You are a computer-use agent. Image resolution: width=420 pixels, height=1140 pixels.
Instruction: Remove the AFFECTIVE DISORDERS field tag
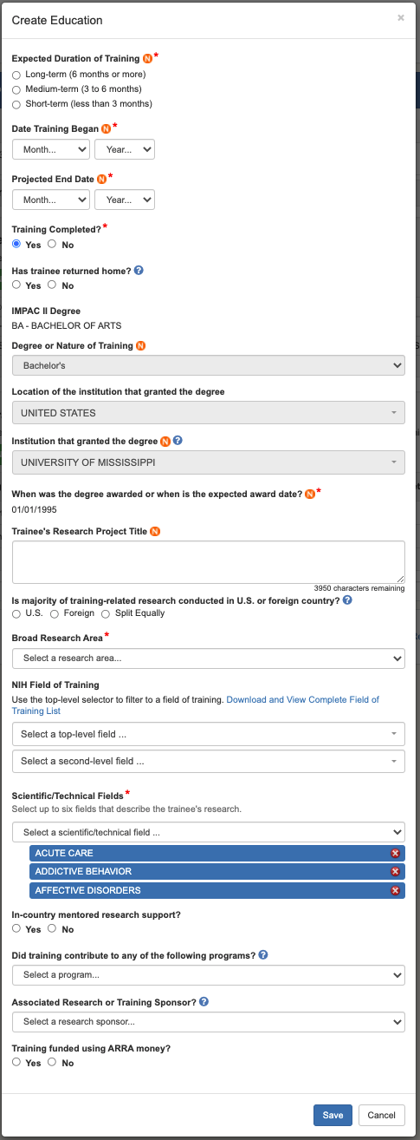[395, 890]
